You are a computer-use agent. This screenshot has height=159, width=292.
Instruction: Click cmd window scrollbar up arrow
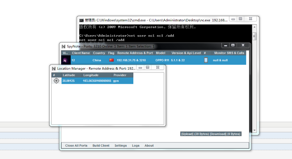click(x=254, y=27)
